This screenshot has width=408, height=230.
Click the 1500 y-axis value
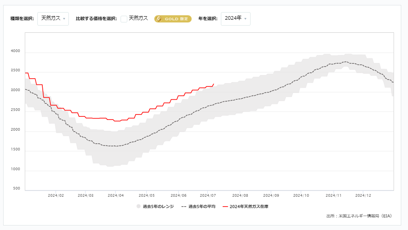(x=15, y=150)
